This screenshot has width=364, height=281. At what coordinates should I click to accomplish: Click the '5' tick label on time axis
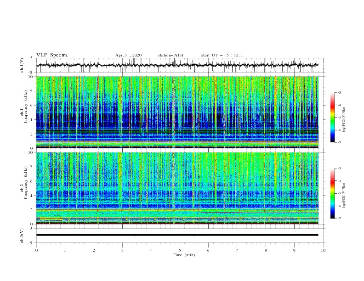pyautogui.click(x=180, y=250)
